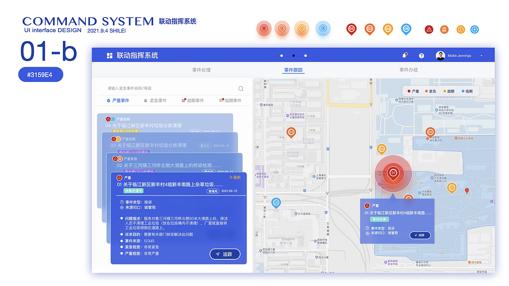
Task: Click title 01 关于临江新区新丰村4组新丰南路 in popup
Action: point(398,213)
